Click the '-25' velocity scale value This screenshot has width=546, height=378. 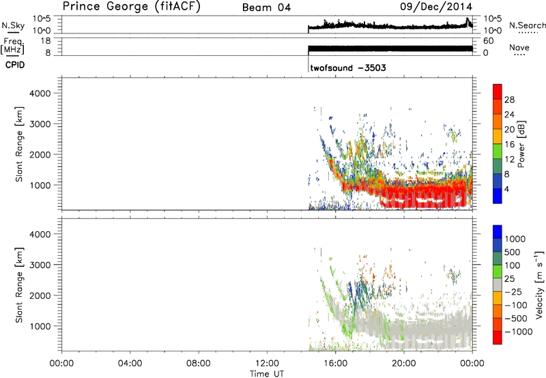[x=513, y=291]
